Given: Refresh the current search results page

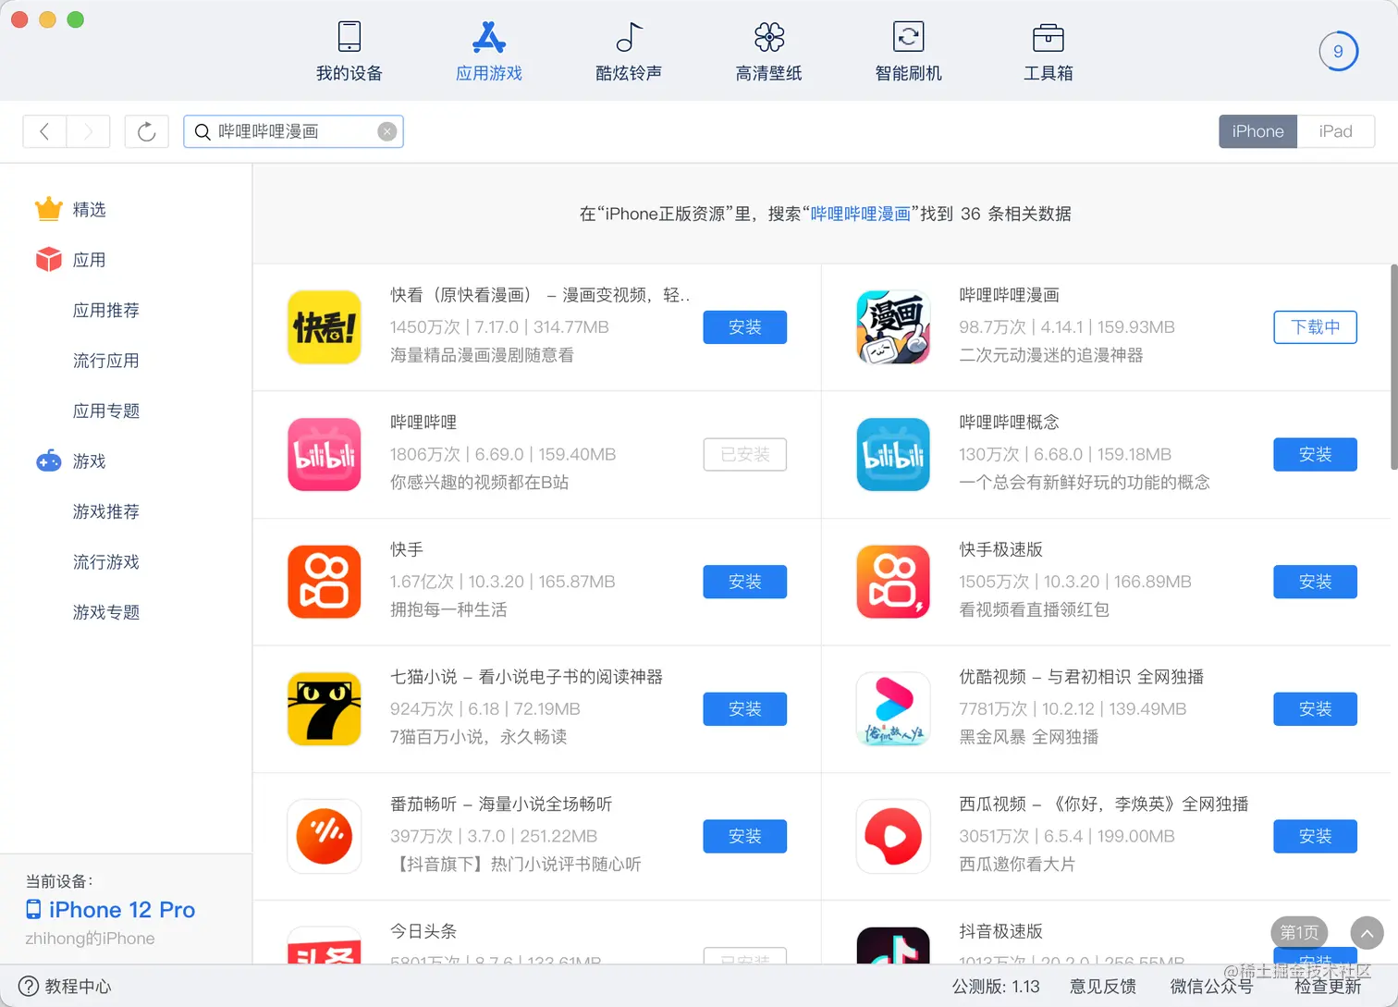Looking at the screenshot, I should (146, 131).
